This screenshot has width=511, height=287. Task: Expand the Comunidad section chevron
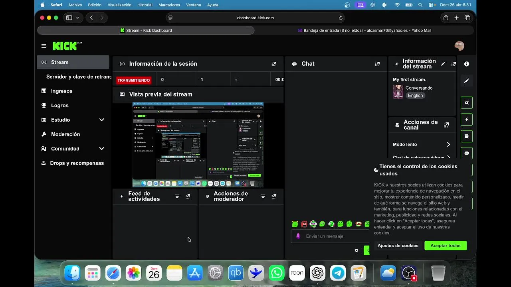(101, 149)
